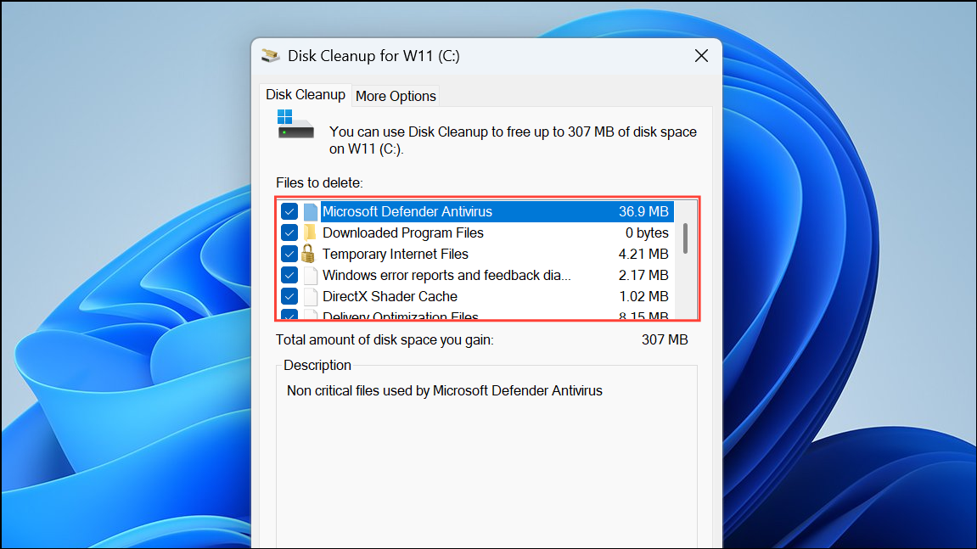Uncheck DirectX Shader Cache
This screenshot has height=549, width=977.
[x=289, y=295]
